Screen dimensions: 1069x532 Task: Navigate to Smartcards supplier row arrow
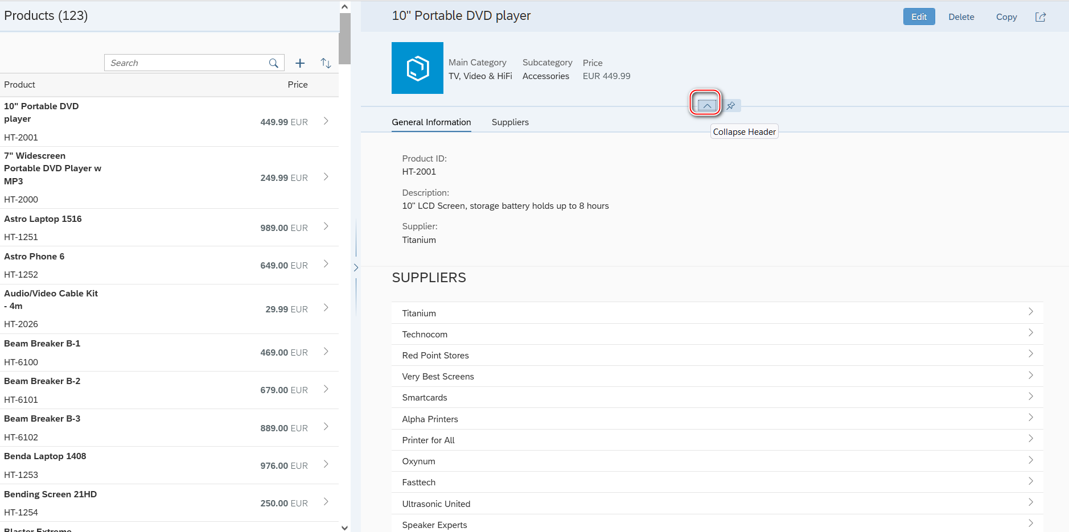point(1030,397)
